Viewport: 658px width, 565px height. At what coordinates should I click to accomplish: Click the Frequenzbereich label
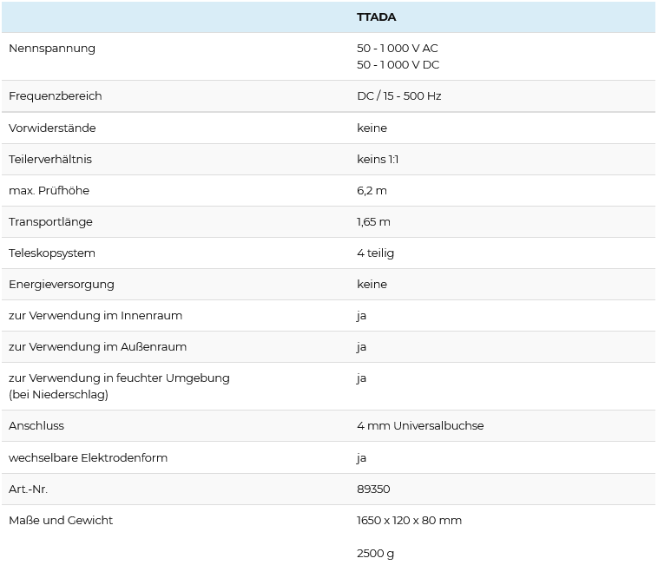click(56, 96)
